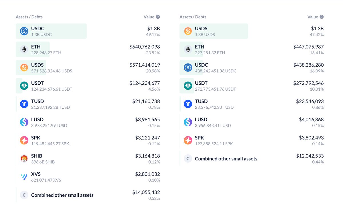Click the right table's SPK star icon
The image size is (343, 211).
tap(188, 140)
